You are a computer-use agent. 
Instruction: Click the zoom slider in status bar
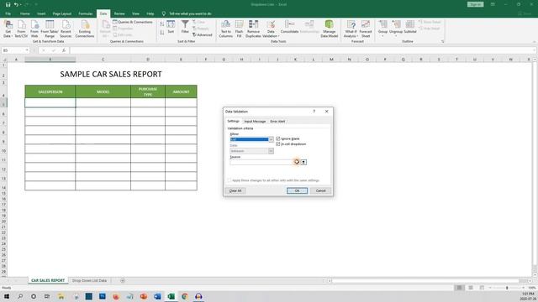click(x=507, y=288)
